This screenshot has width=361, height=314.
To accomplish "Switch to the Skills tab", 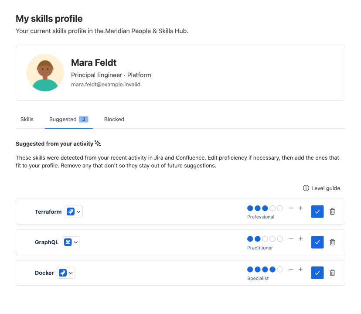I will (x=27, y=119).
